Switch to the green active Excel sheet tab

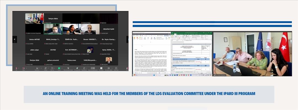[x=179, y=72]
